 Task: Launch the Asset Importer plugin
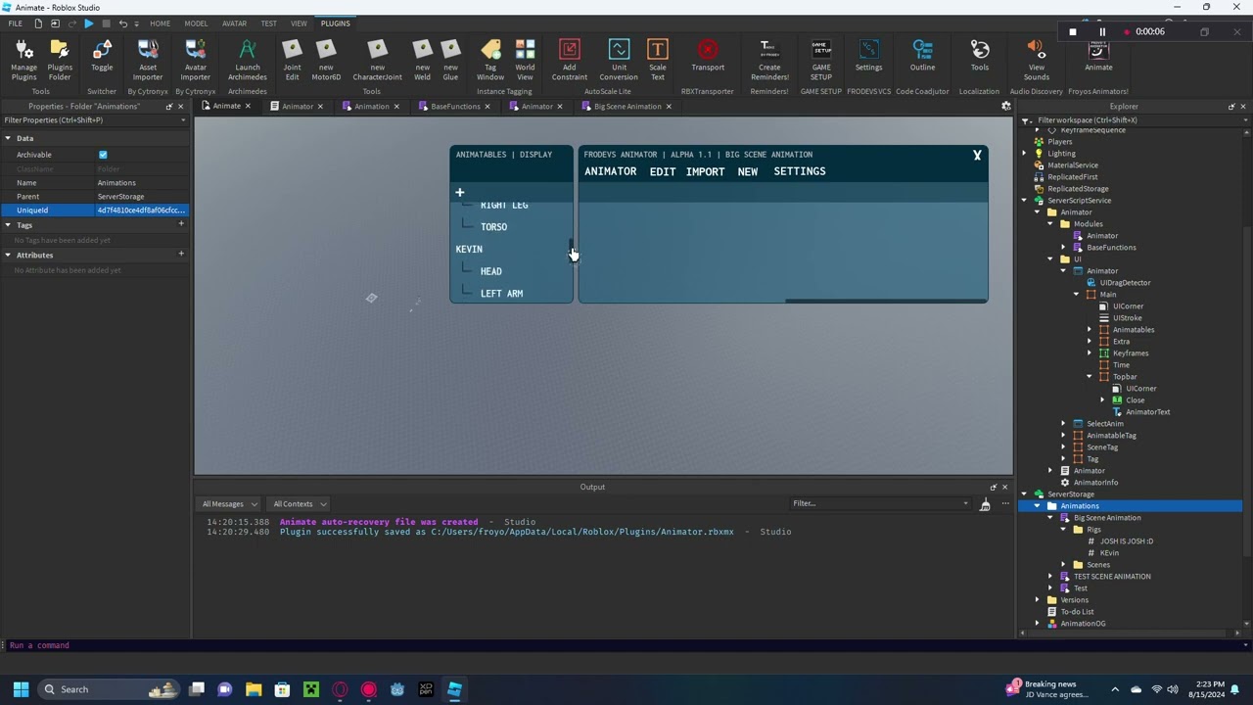coord(148,61)
